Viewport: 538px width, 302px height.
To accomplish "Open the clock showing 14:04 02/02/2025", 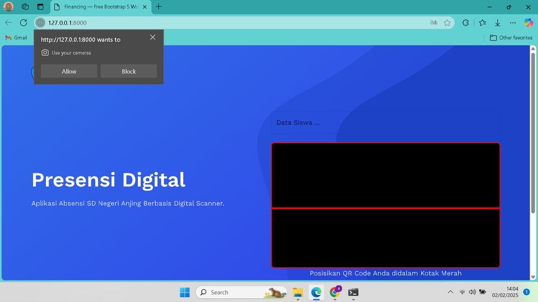I will [505, 292].
